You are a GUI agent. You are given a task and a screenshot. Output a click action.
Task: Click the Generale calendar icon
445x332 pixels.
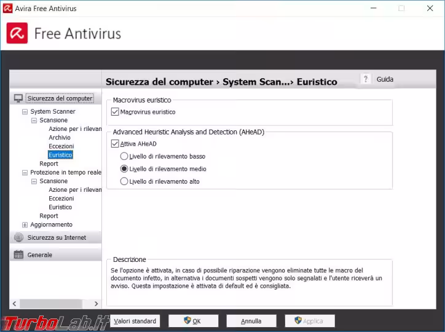[x=18, y=255]
